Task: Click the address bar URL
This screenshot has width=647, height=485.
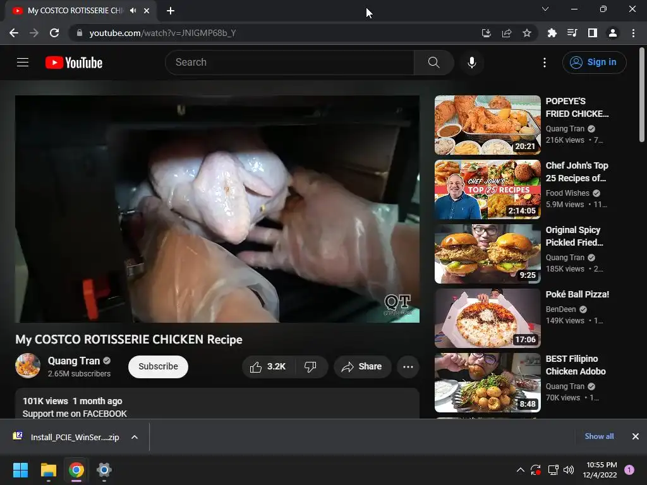Action: [162, 33]
